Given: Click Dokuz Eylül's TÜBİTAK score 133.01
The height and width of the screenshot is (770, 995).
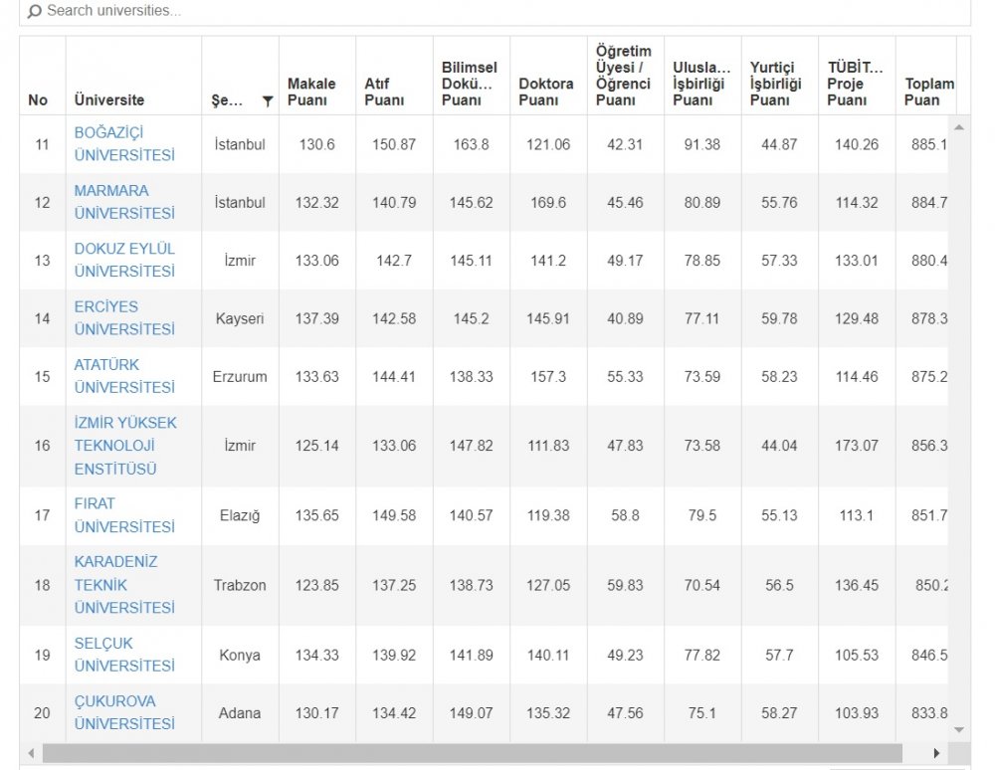Looking at the screenshot, I should 857,261.
